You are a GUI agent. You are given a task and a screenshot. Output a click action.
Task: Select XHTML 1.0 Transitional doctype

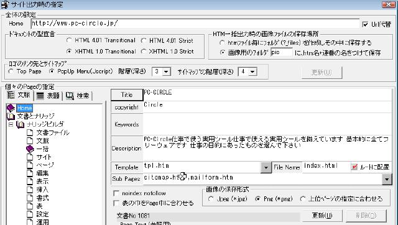pos(69,51)
